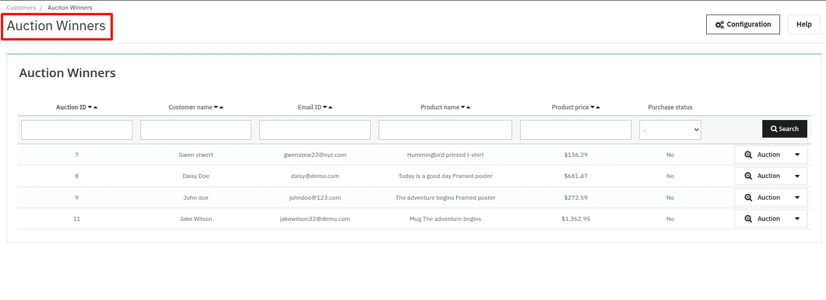Click Mug The adventure begins cell

(x=445, y=219)
